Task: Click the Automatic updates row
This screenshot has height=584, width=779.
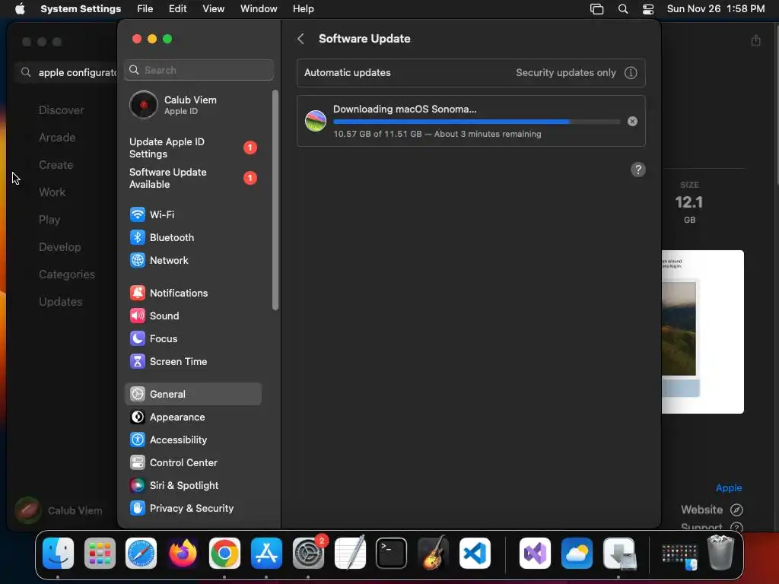Action: pos(471,73)
